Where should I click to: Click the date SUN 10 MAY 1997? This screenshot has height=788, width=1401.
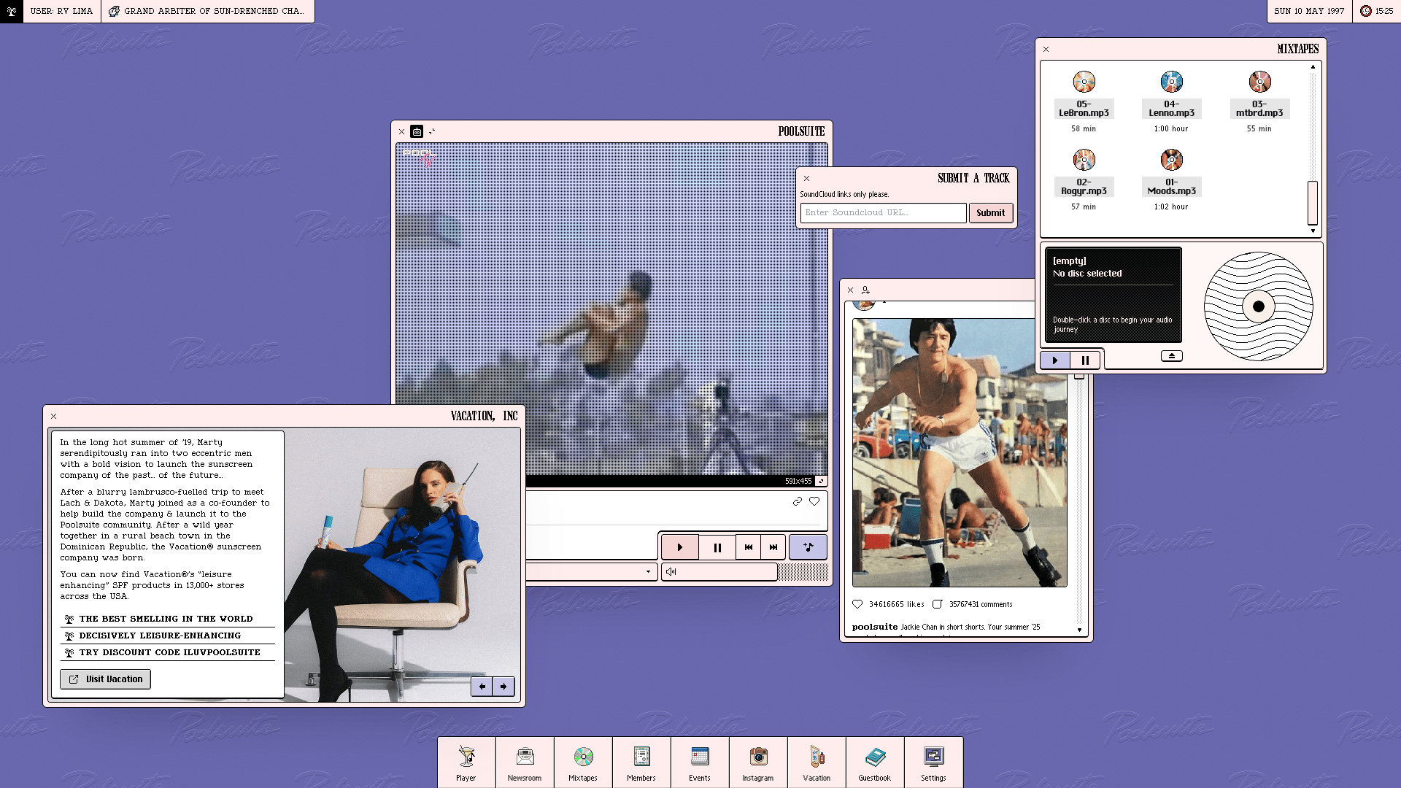[x=1309, y=11]
